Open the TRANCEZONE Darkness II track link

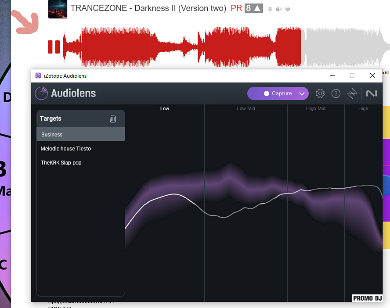(148, 8)
